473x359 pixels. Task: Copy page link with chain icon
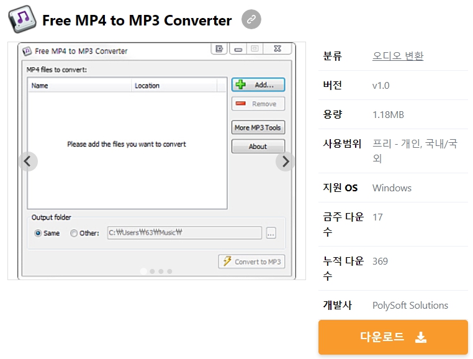(x=251, y=20)
